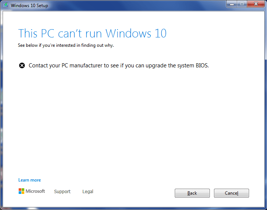The width and height of the screenshot is (267, 210).
Task: Select the 'This PC can't run Windows 10' heading
Action: point(92,33)
